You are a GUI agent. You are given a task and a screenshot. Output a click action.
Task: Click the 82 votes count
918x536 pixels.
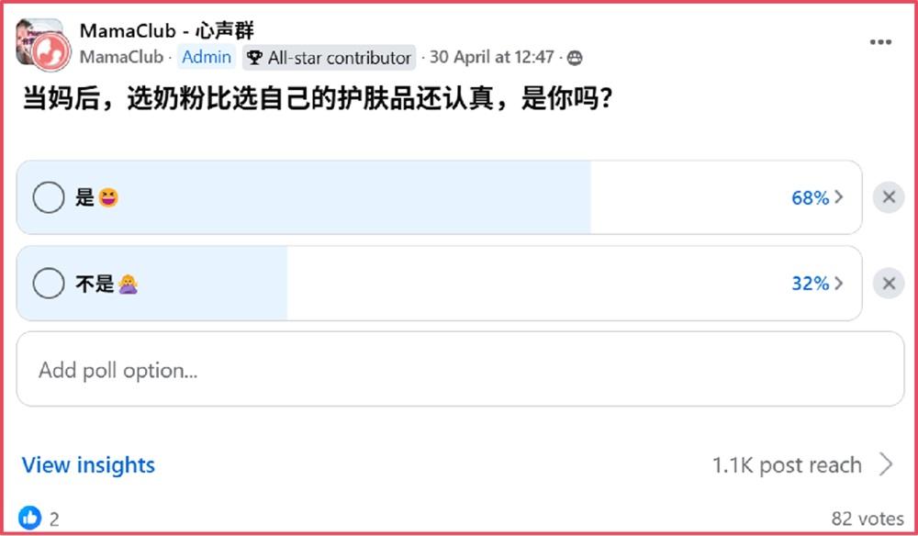pyautogui.click(x=868, y=519)
